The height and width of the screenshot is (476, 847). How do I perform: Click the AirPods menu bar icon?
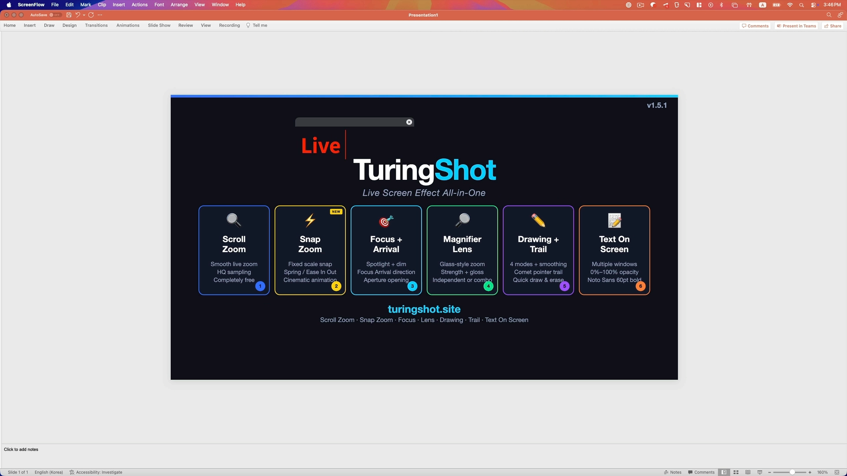pyautogui.click(x=749, y=5)
